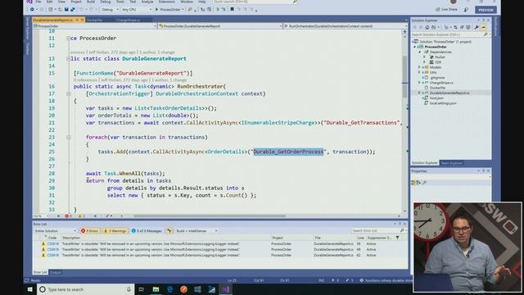Expand the ChargeStripe.cs node
This screenshot has height=295, width=524.
[419, 83]
